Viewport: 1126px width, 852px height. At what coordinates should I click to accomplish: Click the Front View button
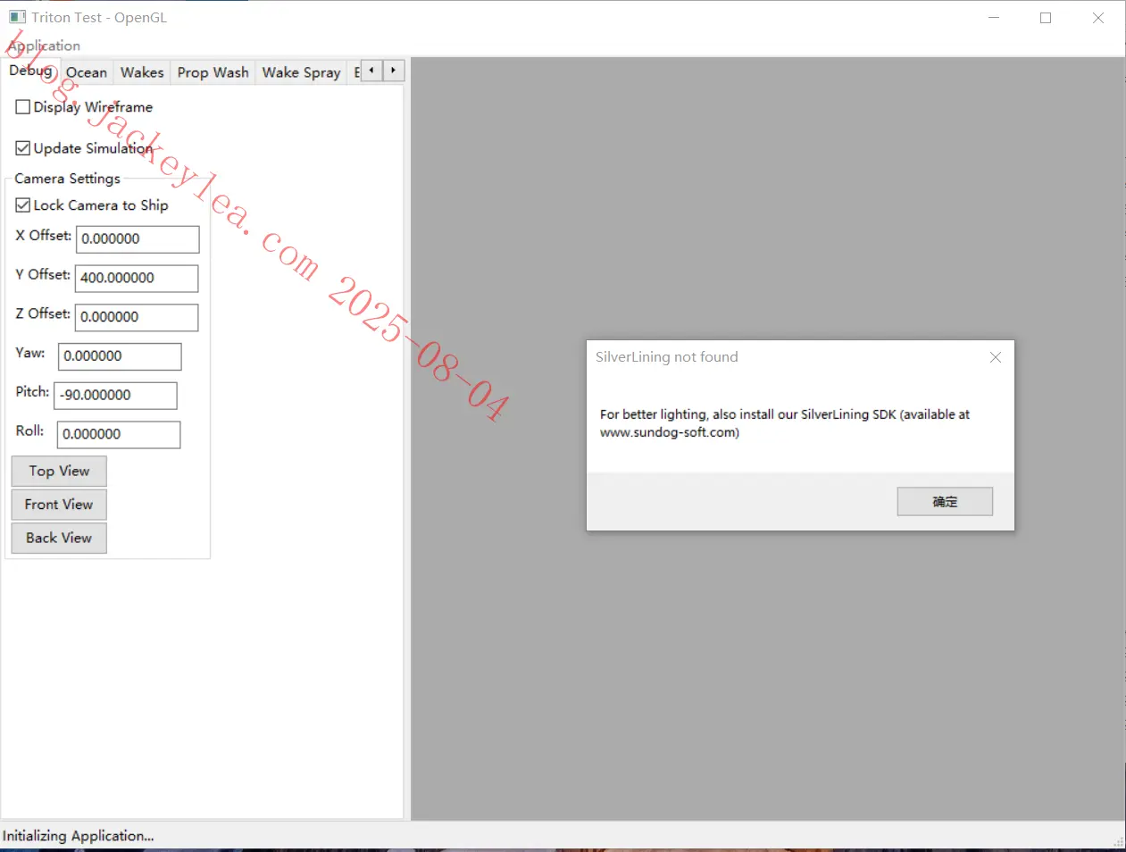pos(59,505)
